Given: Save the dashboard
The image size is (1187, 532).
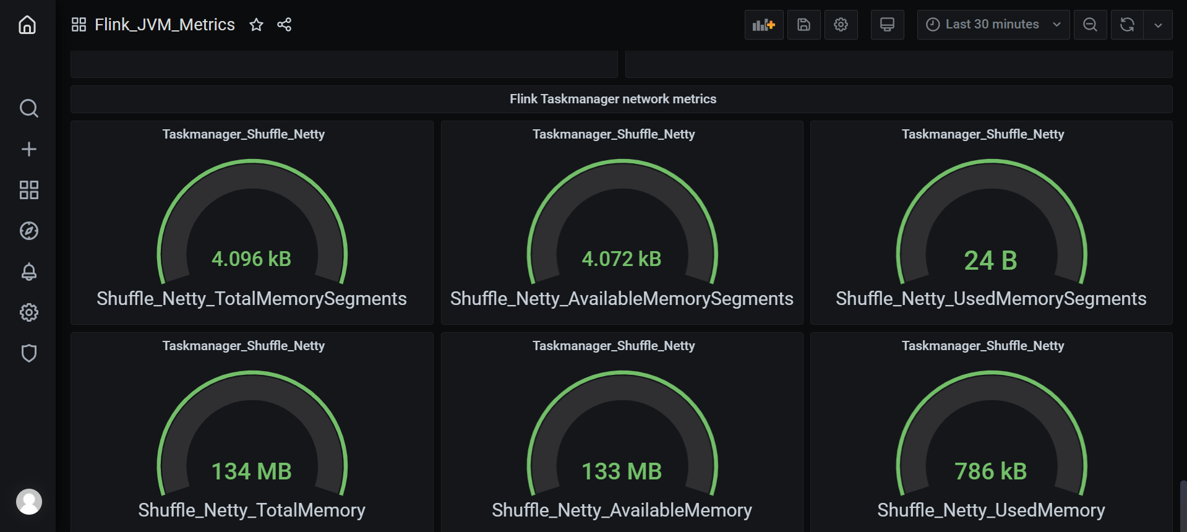Looking at the screenshot, I should tap(803, 25).
